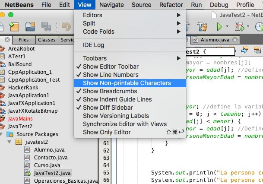The height and width of the screenshot is (184, 263).
Task: Open the Refactor menu
Action: pyautogui.click(x=171, y=5)
